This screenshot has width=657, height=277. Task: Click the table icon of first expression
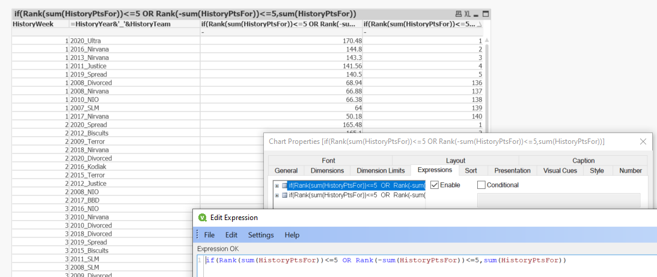click(x=284, y=185)
